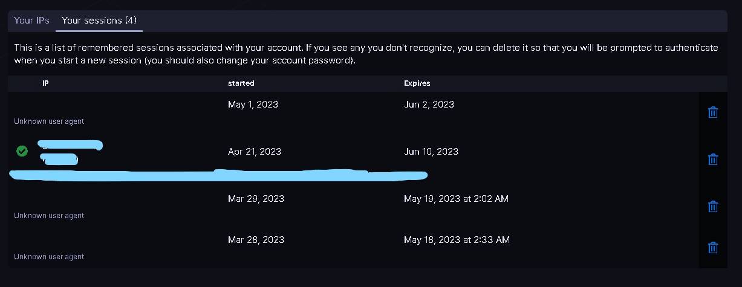Viewport: 742px width, 287px height.
Task: Delete the session started May 1, 2023
Action: (713, 112)
